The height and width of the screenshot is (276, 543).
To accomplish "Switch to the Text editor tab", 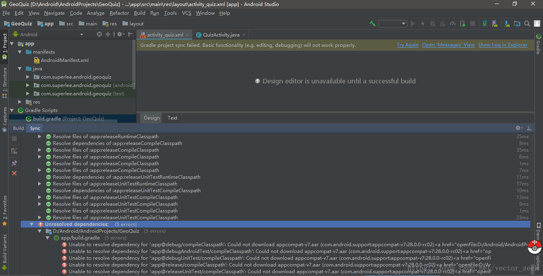I will (x=173, y=118).
